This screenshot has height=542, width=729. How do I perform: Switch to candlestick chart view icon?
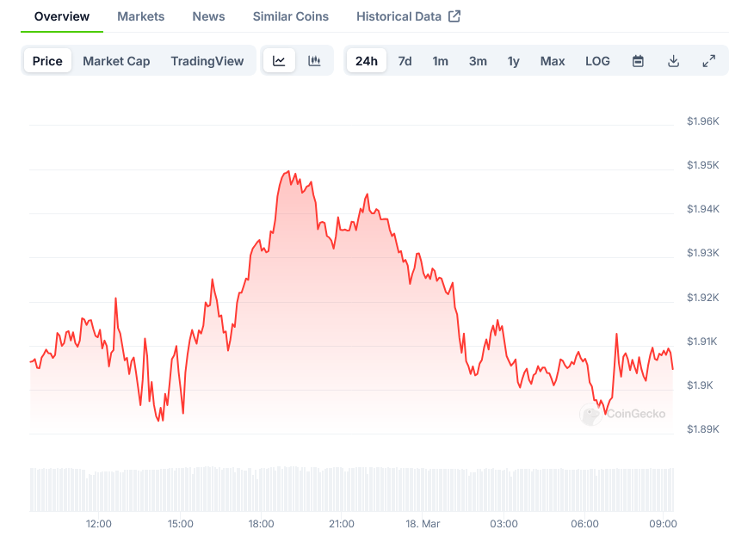coord(314,61)
